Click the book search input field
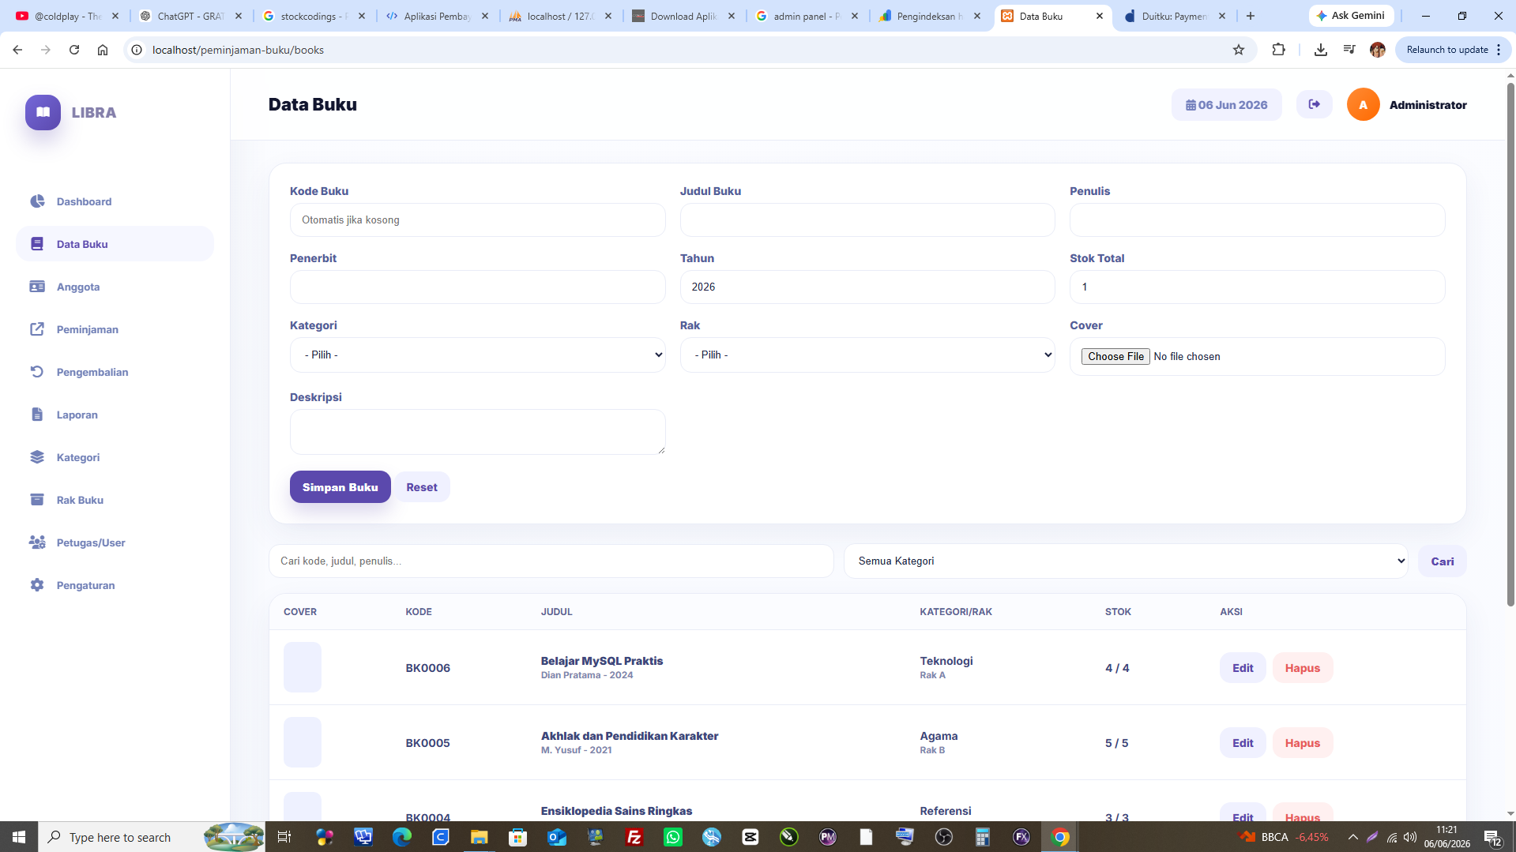Screen dimensions: 1516x852 (551, 561)
